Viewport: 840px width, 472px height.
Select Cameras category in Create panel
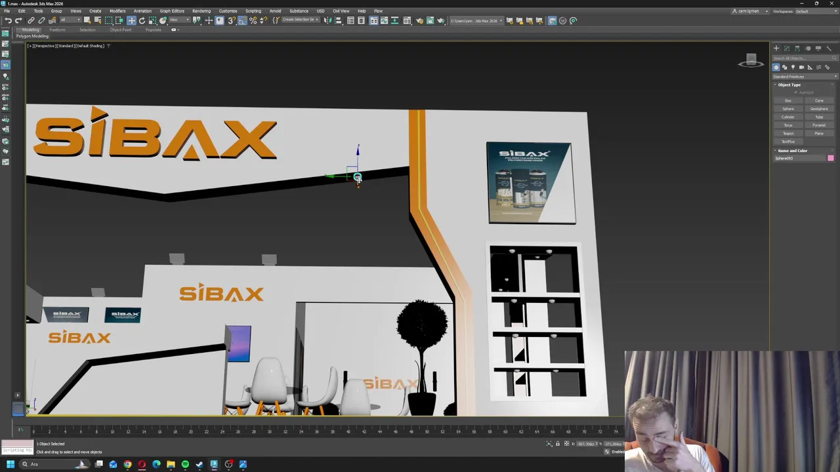tap(801, 67)
